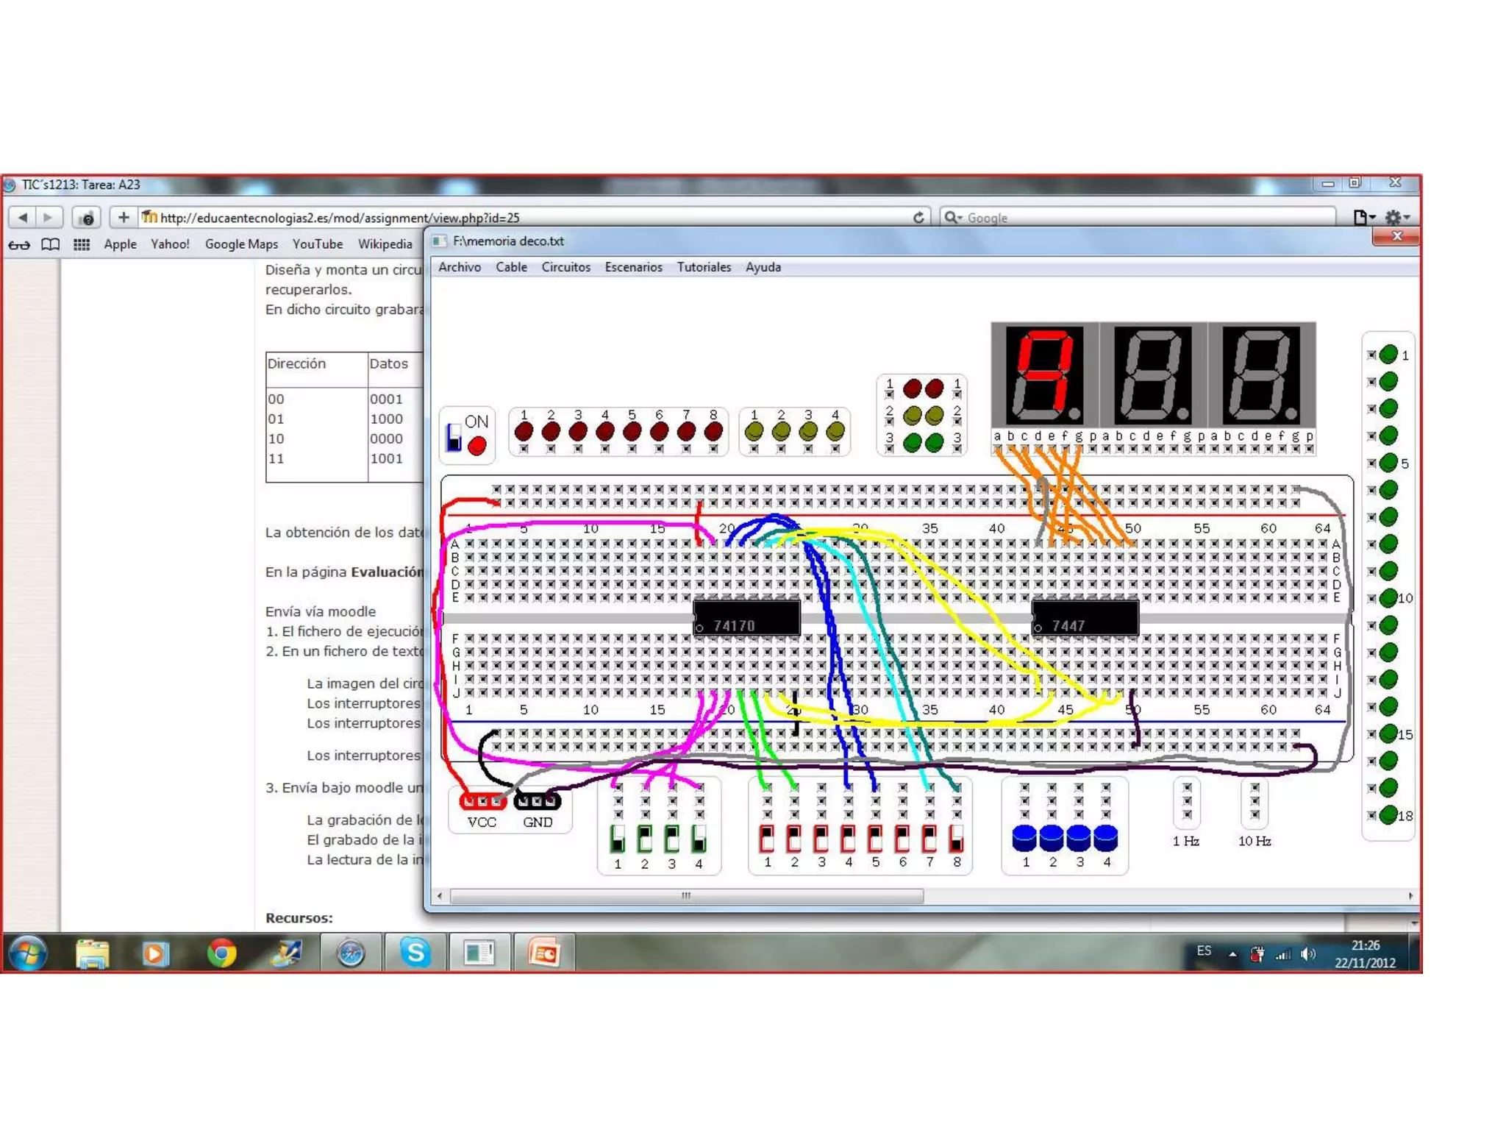
Task: Click the horizontal scrollbar in simulator
Action: [x=685, y=895]
